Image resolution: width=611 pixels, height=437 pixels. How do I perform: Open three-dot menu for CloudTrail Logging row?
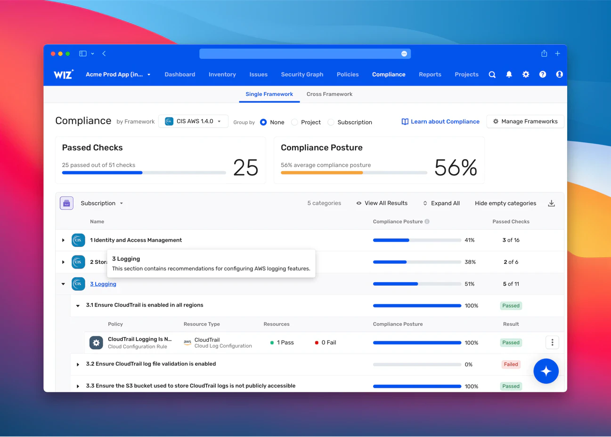point(552,342)
